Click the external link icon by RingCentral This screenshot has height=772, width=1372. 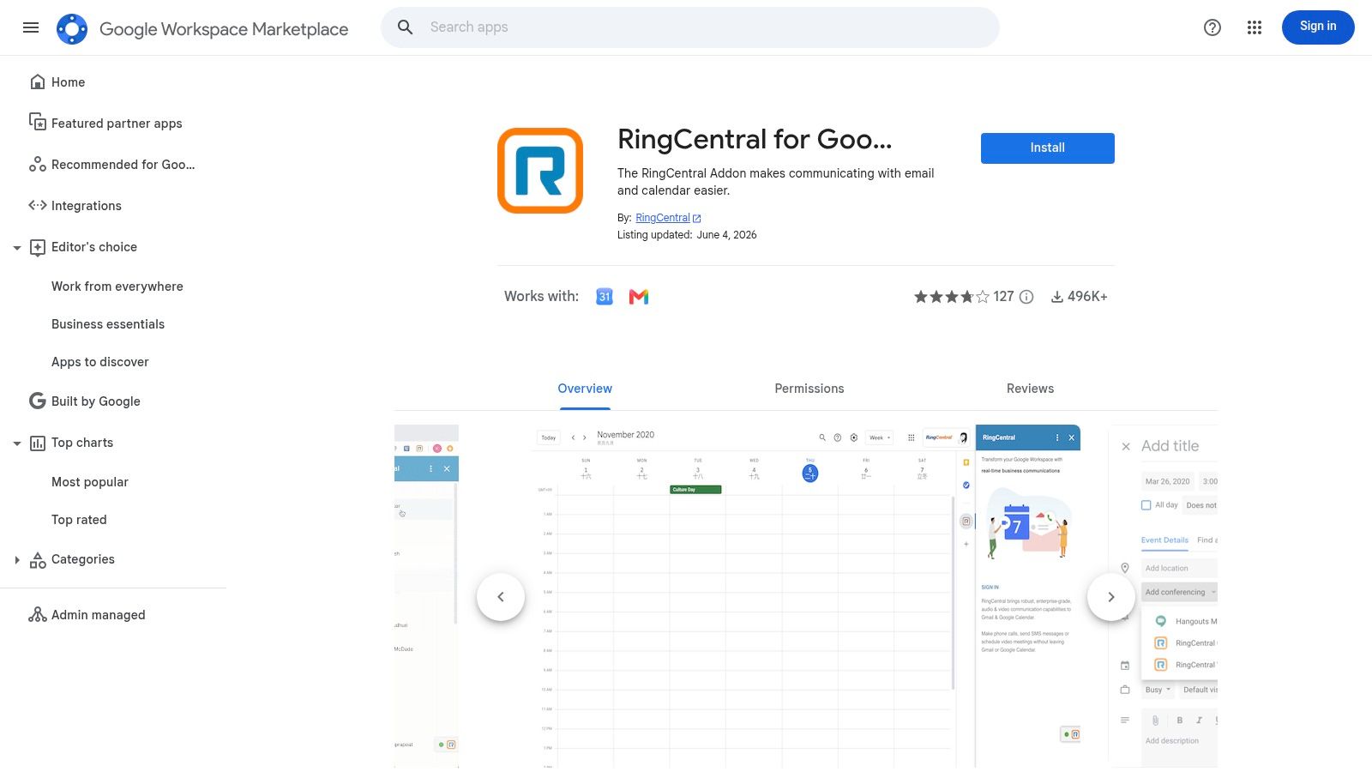coord(696,219)
